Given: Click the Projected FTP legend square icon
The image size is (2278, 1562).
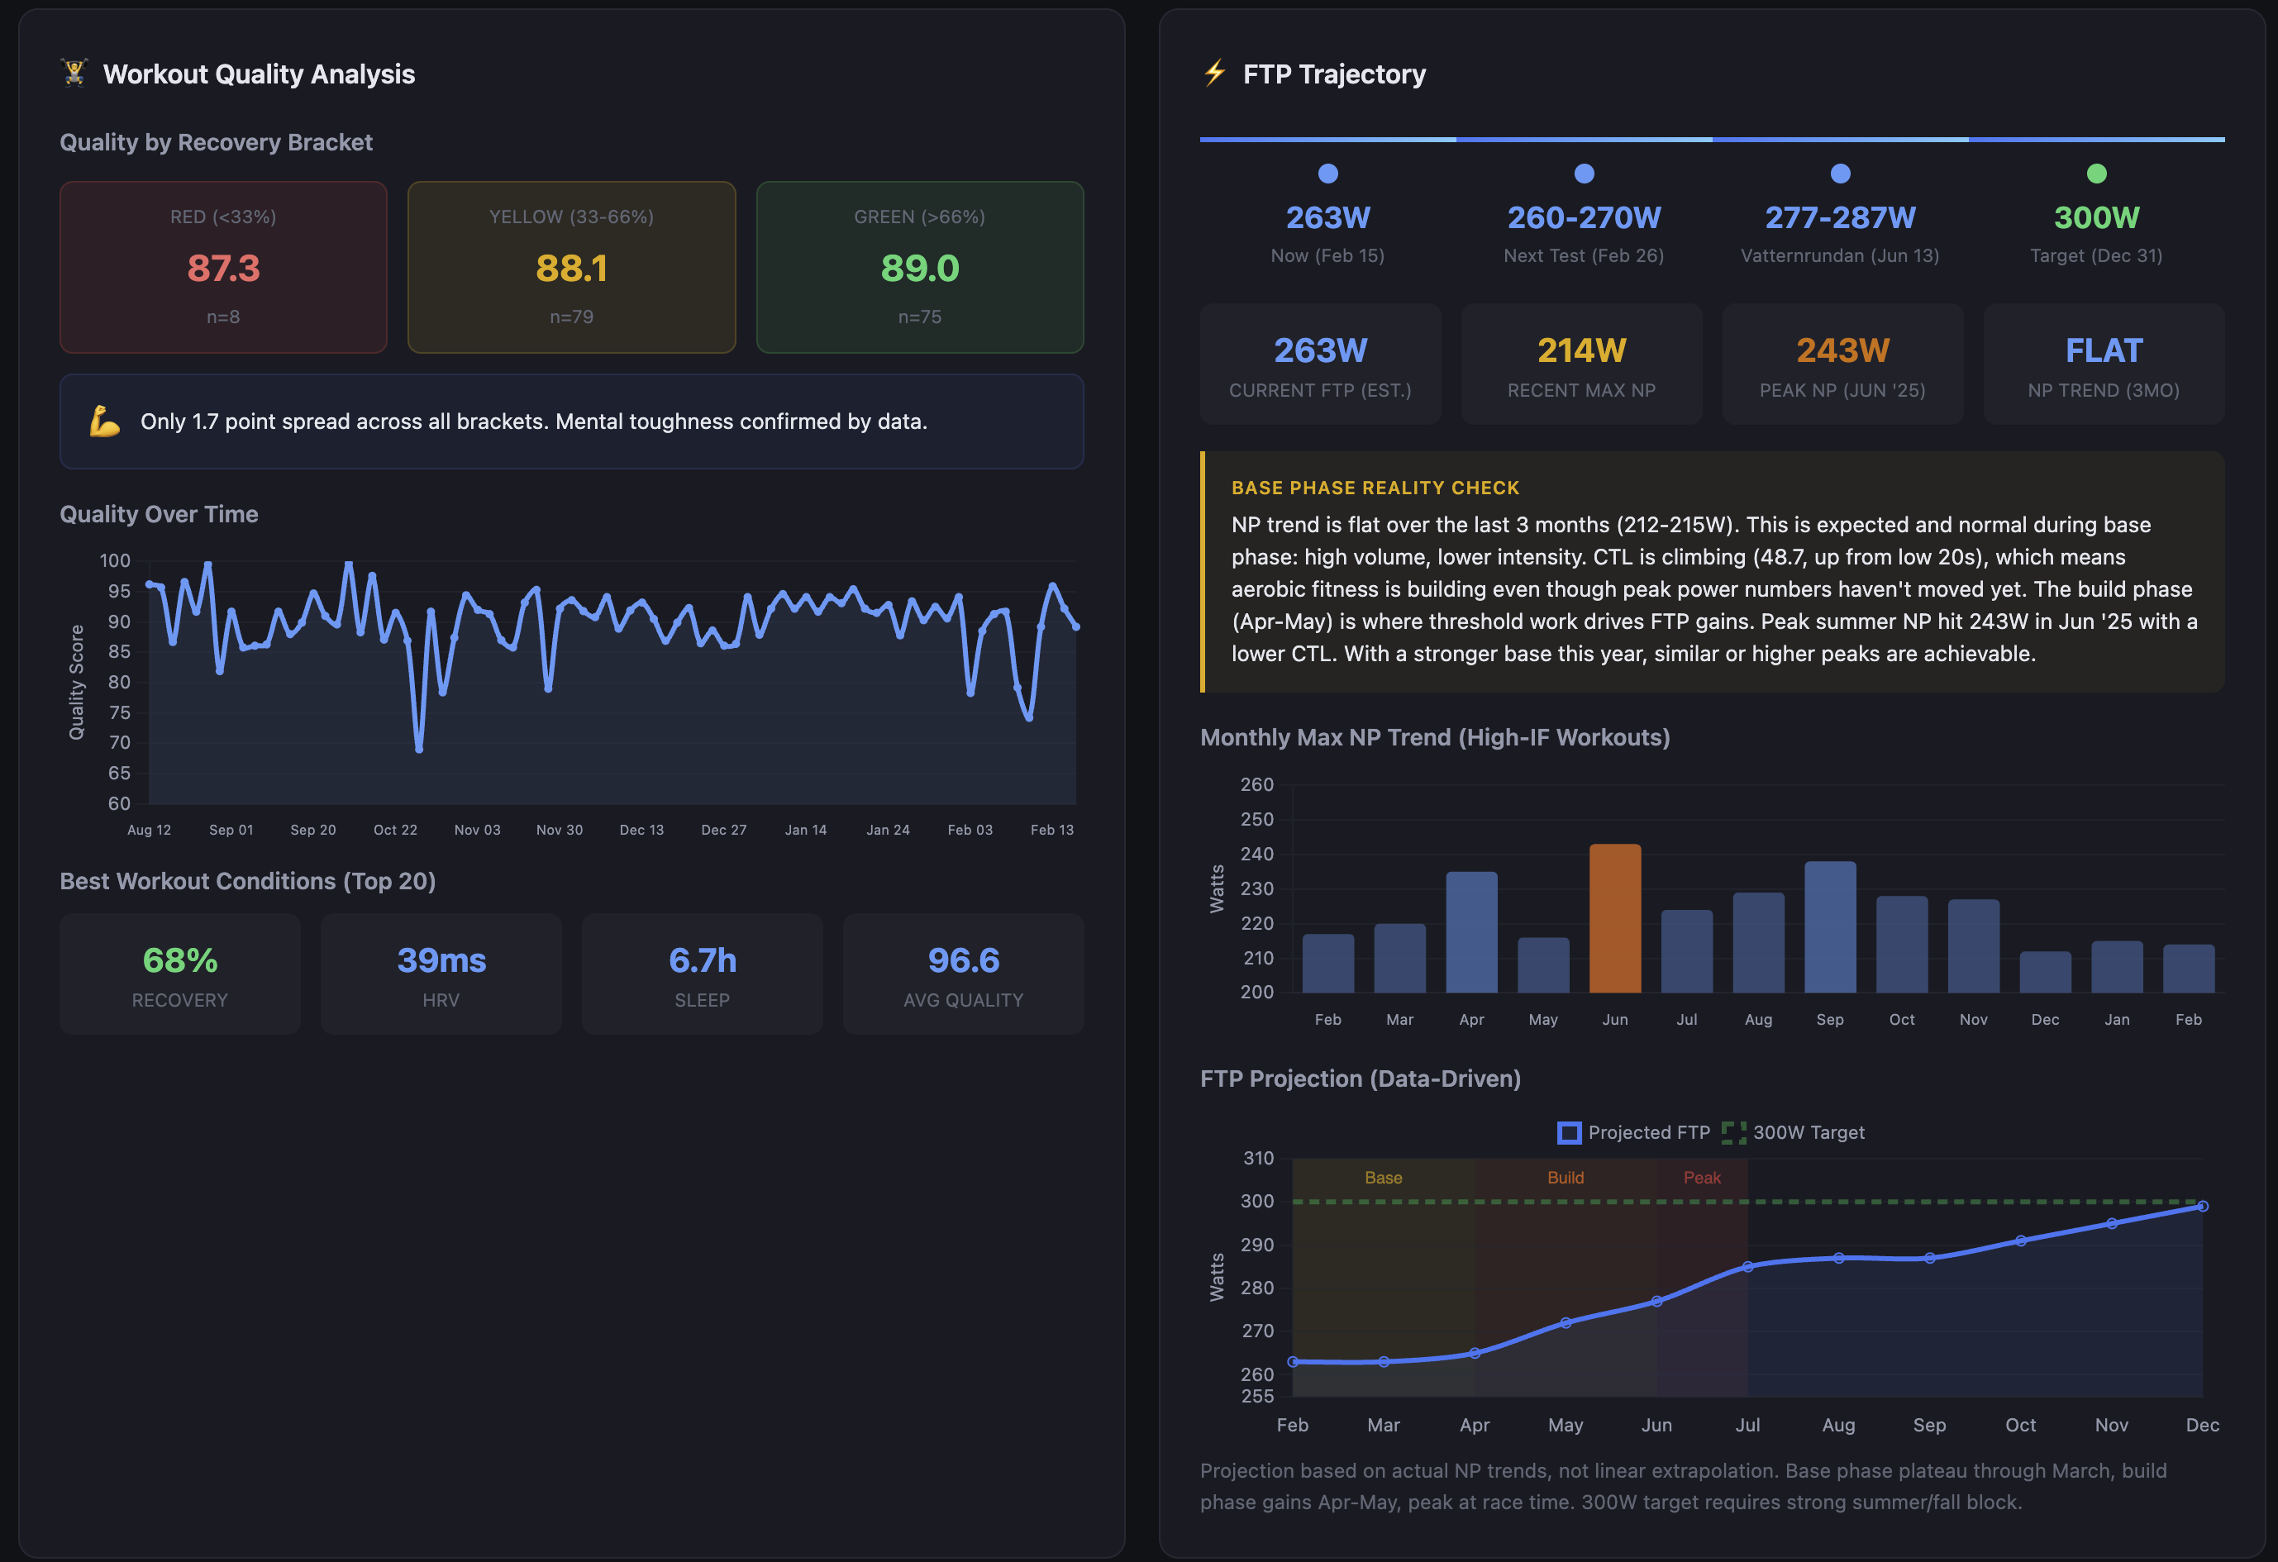Looking at the screenshot, I should click(1570, 1133).
